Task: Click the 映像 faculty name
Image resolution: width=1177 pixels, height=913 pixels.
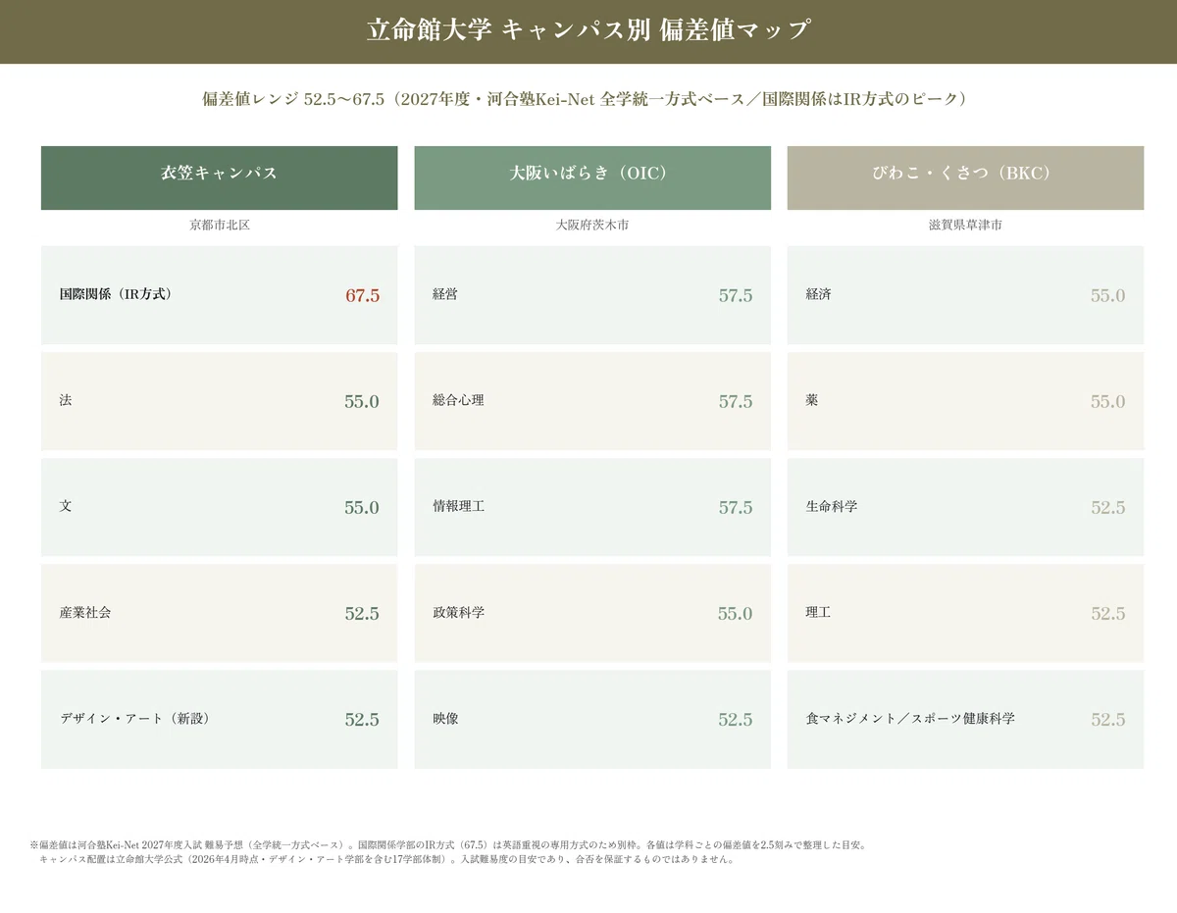Action: point(445,718)
